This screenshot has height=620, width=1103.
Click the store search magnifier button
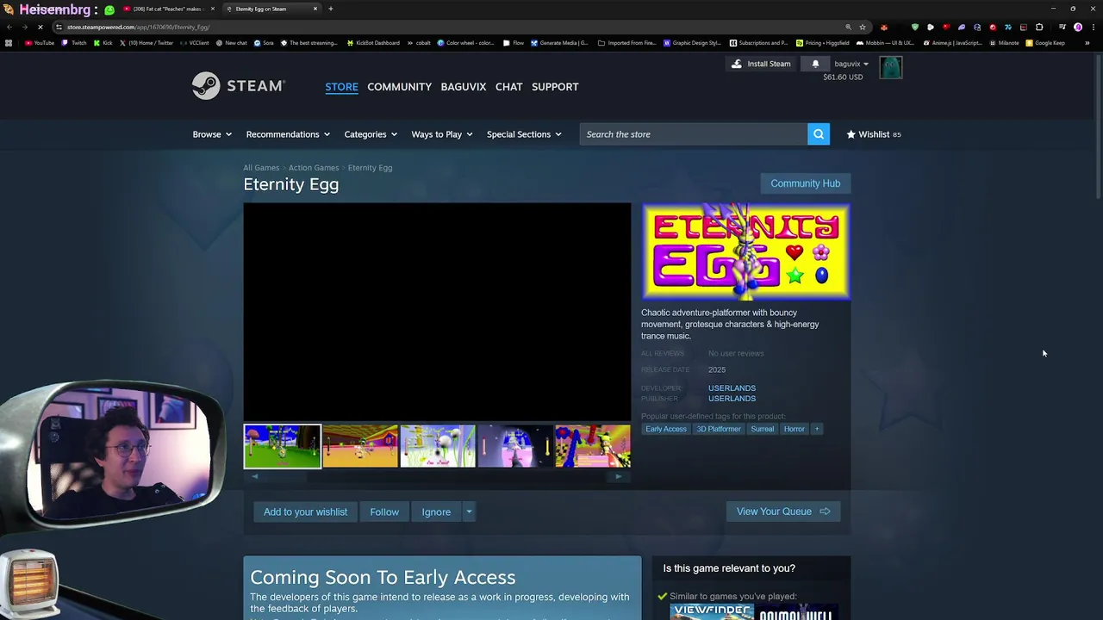[819, 134]
